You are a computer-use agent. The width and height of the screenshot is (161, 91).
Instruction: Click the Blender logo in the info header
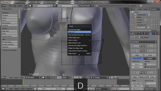(97, 6)
